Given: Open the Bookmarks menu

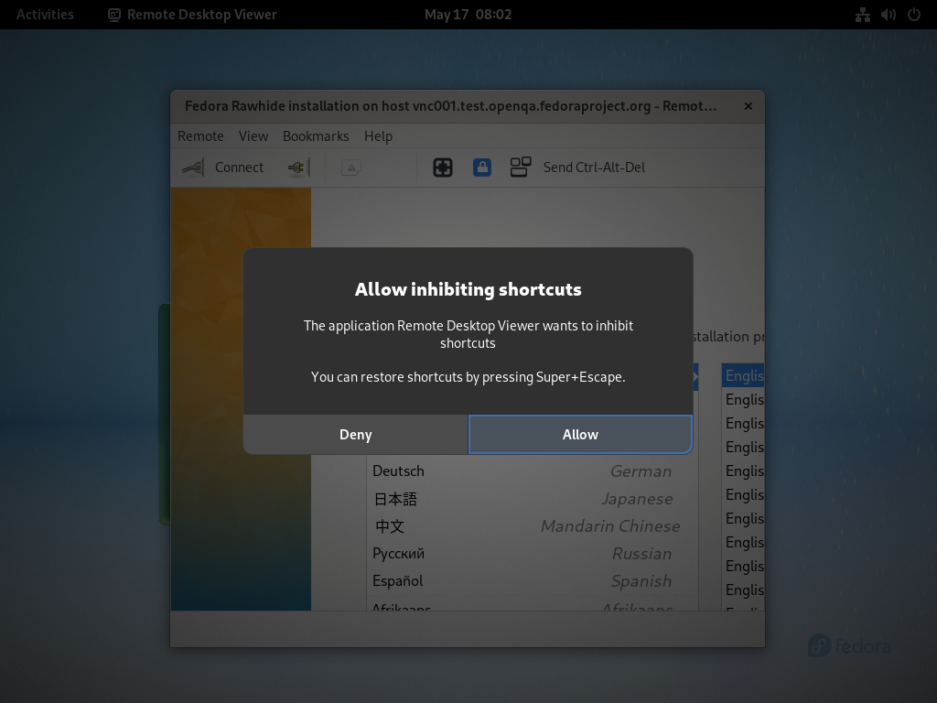Looking at the screenshot, I should 316,136.
